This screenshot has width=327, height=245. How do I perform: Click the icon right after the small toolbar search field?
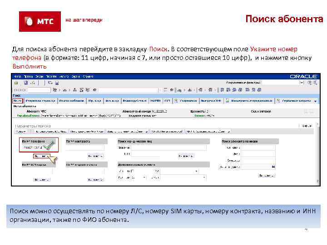(x=55, y=90)
